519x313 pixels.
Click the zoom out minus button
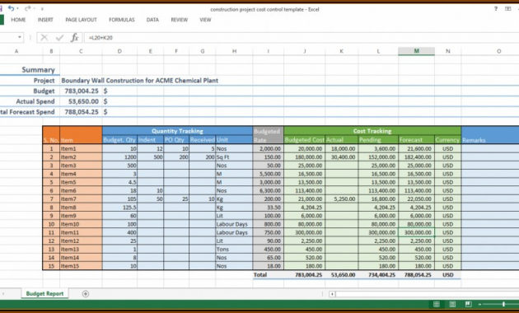[479, 305]
